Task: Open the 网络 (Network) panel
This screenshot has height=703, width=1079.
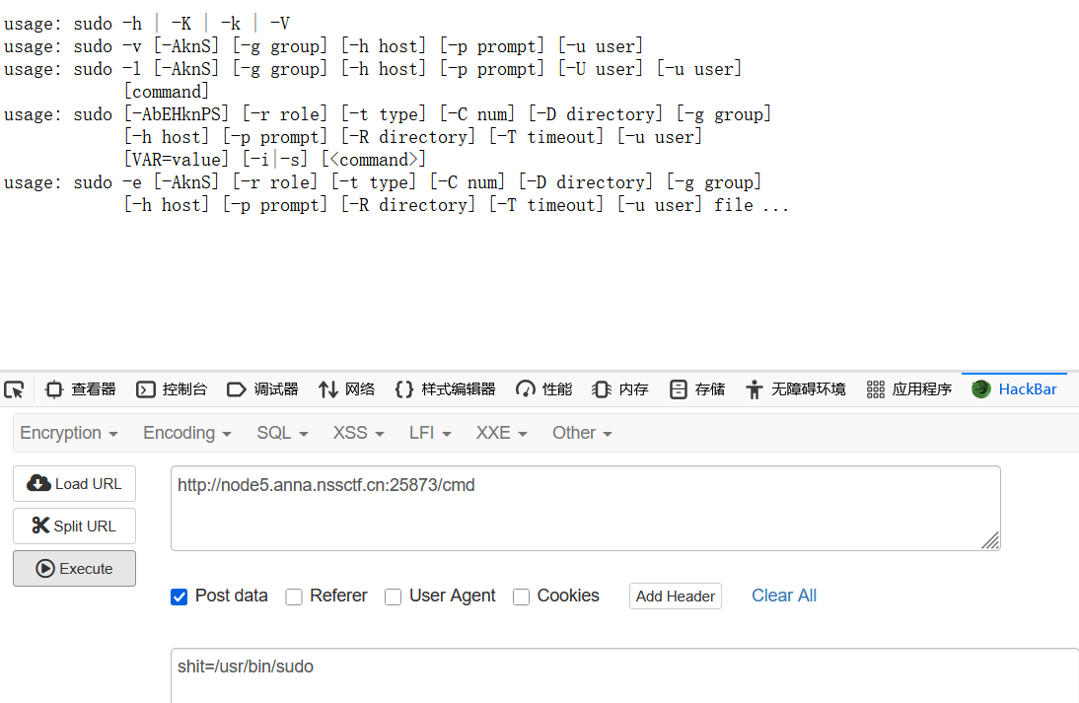Action: click(346, 388)
